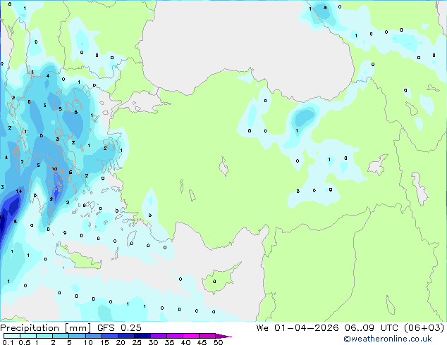Click the 45–50 mm legend color box
Viewport: 447px width, 345px height.
pyautogui.click(x=207, y=336)
